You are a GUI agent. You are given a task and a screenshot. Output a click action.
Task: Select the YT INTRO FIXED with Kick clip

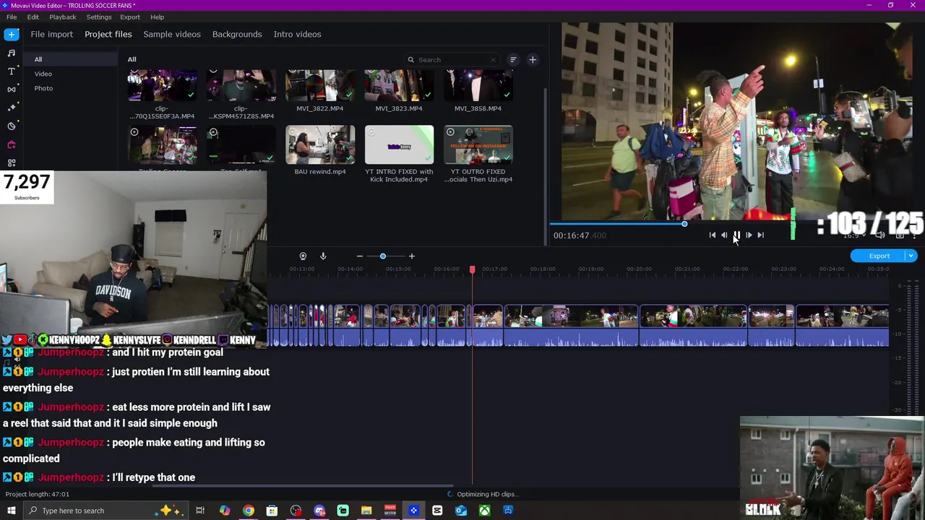(x=399, y=145)
